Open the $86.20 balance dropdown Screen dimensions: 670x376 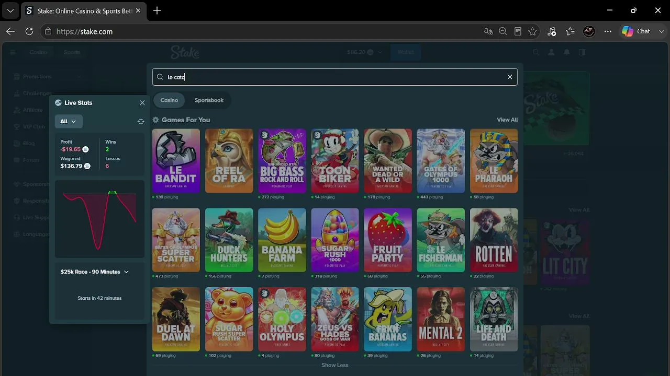pyautogui.click(x=365, y=52)
